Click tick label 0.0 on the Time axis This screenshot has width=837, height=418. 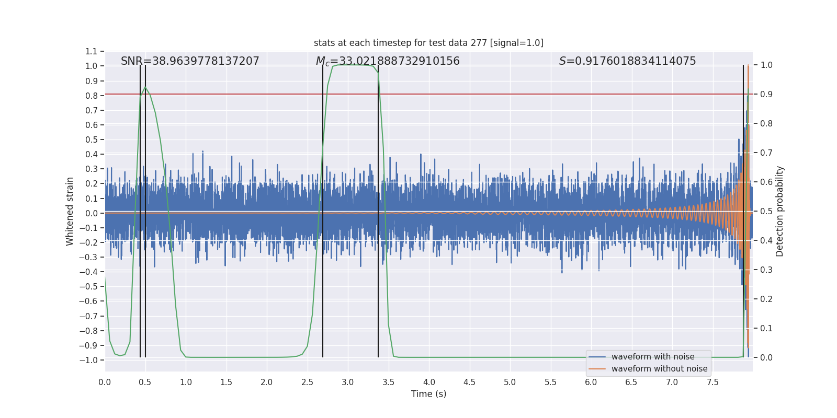pos(105,382)
